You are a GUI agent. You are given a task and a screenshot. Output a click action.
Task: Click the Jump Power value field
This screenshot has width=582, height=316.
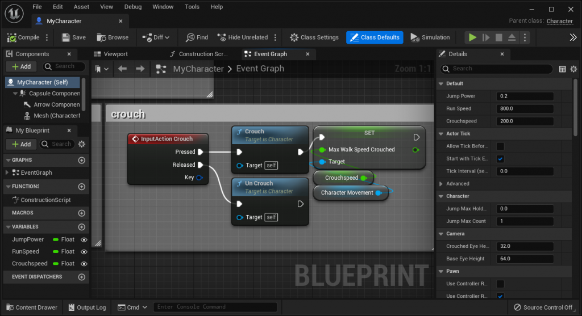(x=525, y=96)
